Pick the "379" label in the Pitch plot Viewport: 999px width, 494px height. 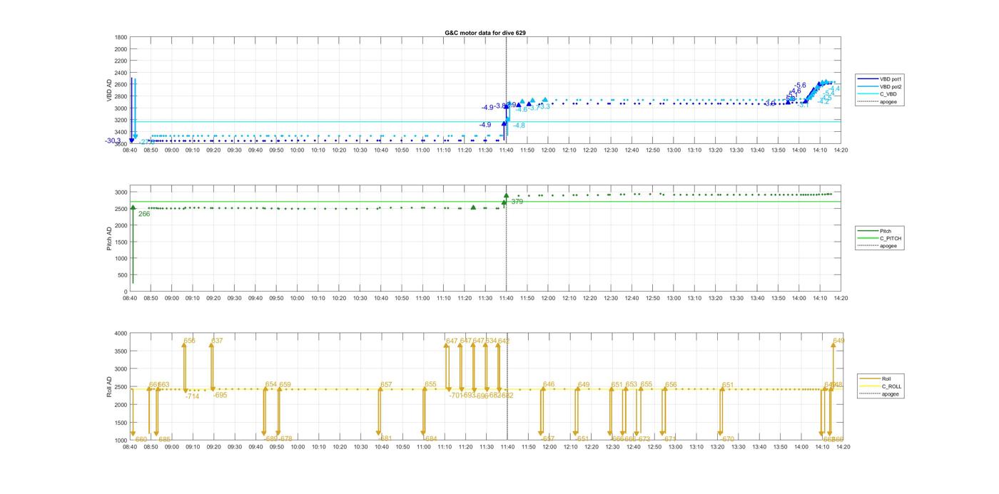pyautogui.click(x=517, y=202)
